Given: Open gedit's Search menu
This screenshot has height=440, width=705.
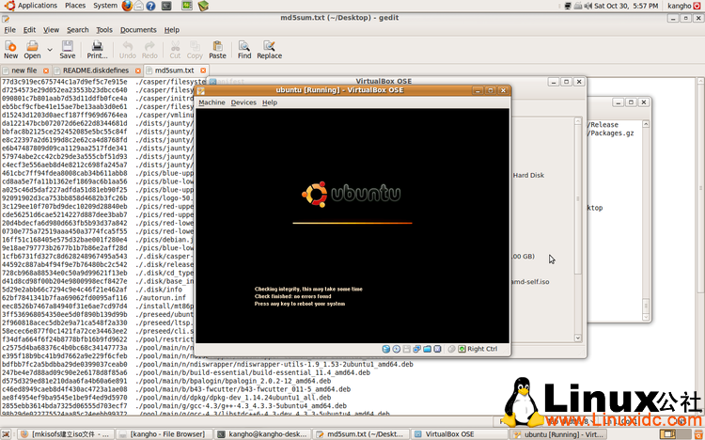Looking at the screenshot, I should click(78, 30).
